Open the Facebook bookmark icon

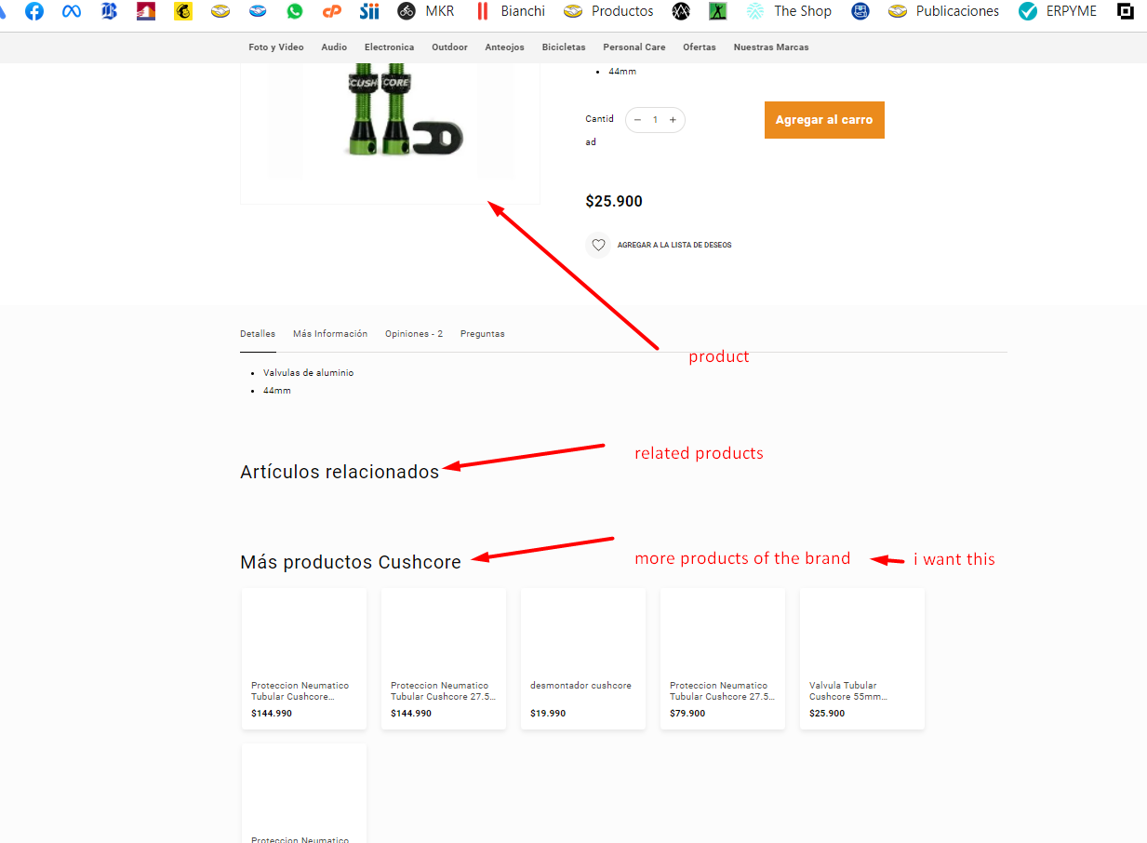tap(34, 11)
